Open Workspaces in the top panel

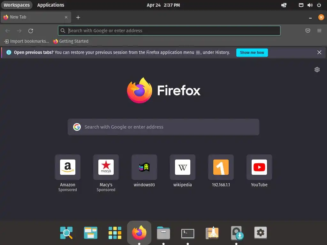click(17, 5)
